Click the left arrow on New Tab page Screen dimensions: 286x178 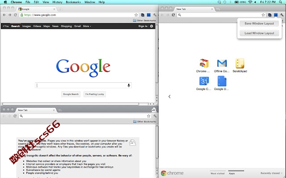169,97
